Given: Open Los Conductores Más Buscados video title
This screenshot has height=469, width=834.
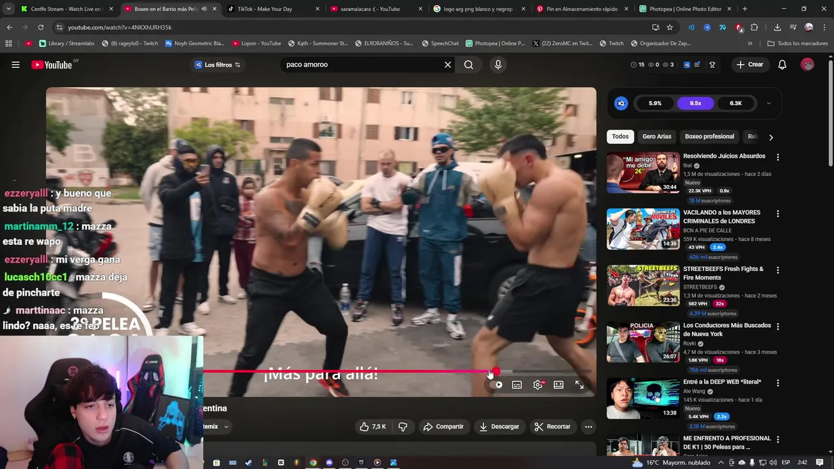Looking at the screenshot, I should click(x=726, y=330).
